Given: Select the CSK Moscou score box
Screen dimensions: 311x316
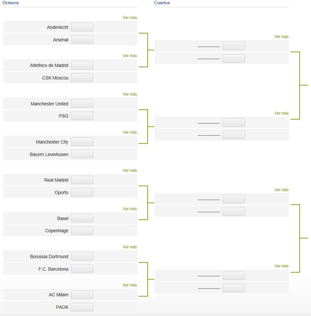Looking at the screenshot, I should 82,78.
